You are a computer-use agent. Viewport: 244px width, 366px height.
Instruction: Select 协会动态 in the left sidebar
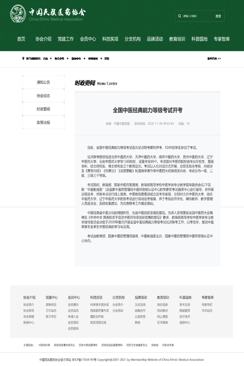coord(43,96)
